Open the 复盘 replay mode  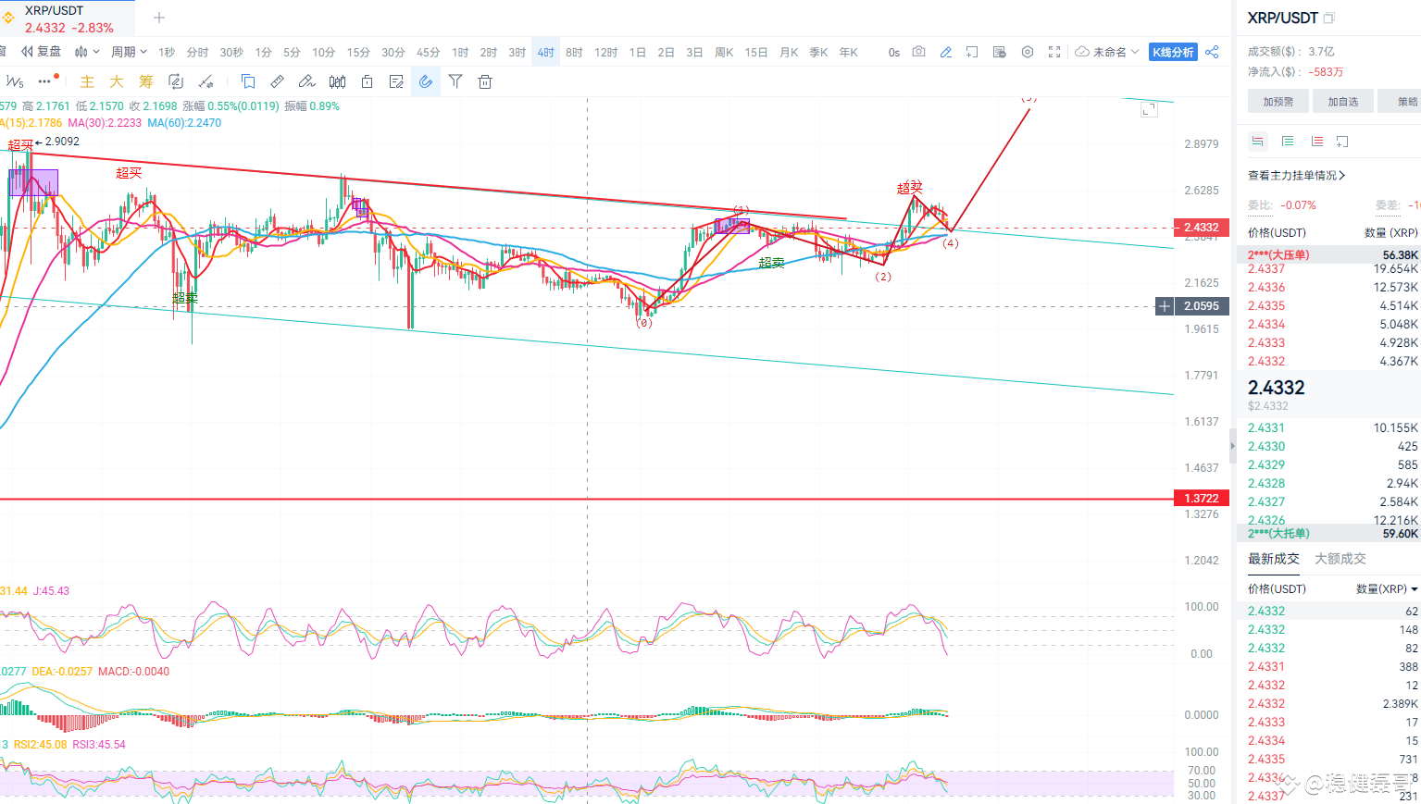click(x=41, y=52)
